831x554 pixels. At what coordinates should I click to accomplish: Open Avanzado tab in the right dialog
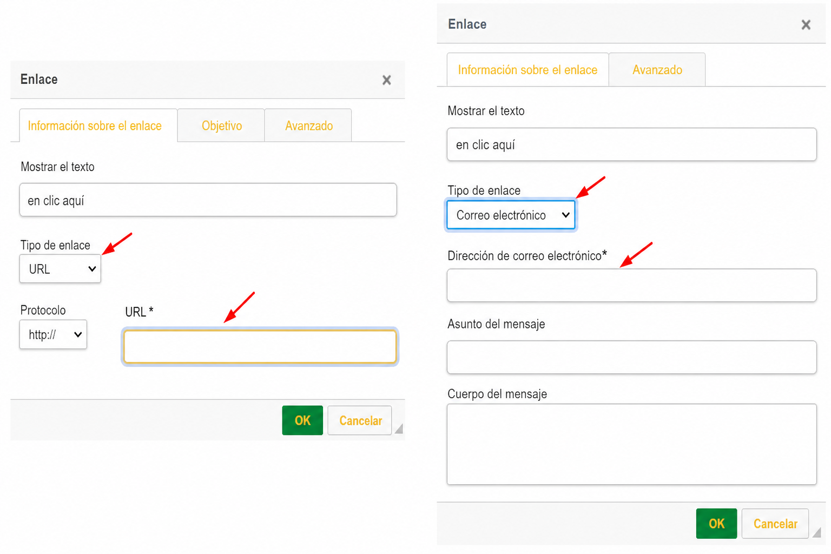[x=657, y=70]
